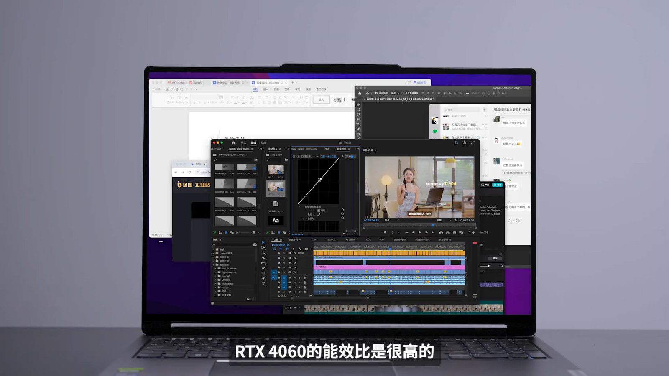Click Export Frame camera icon
The width and height of the screenshot is (669, 376).
pyautogui.click(x=455, y=232)
